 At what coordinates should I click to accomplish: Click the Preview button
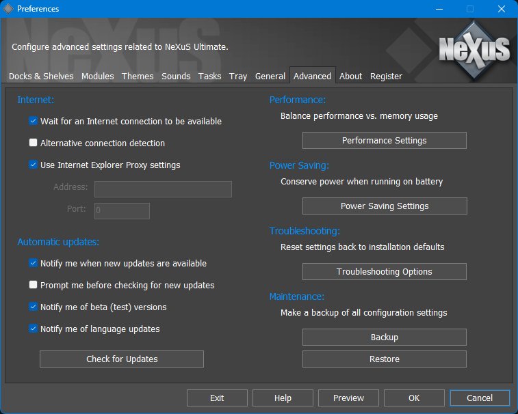[x=348, y=398]
